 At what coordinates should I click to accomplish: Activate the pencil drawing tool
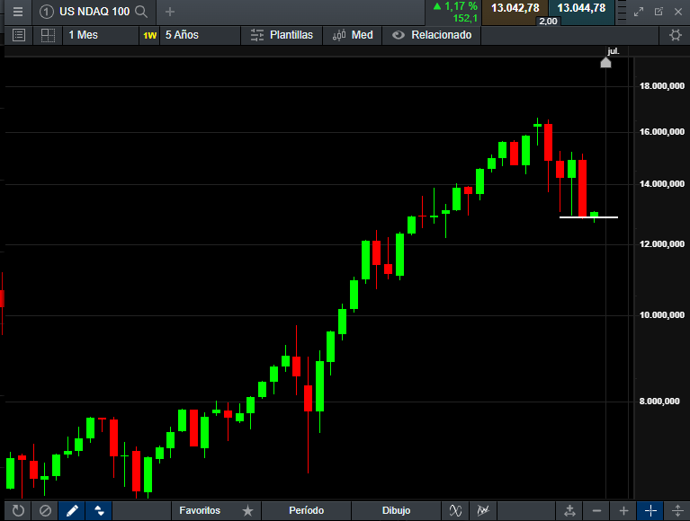point(72,510)
